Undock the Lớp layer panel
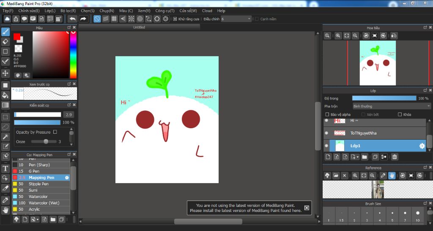433x231 pixels. [425, 91]
